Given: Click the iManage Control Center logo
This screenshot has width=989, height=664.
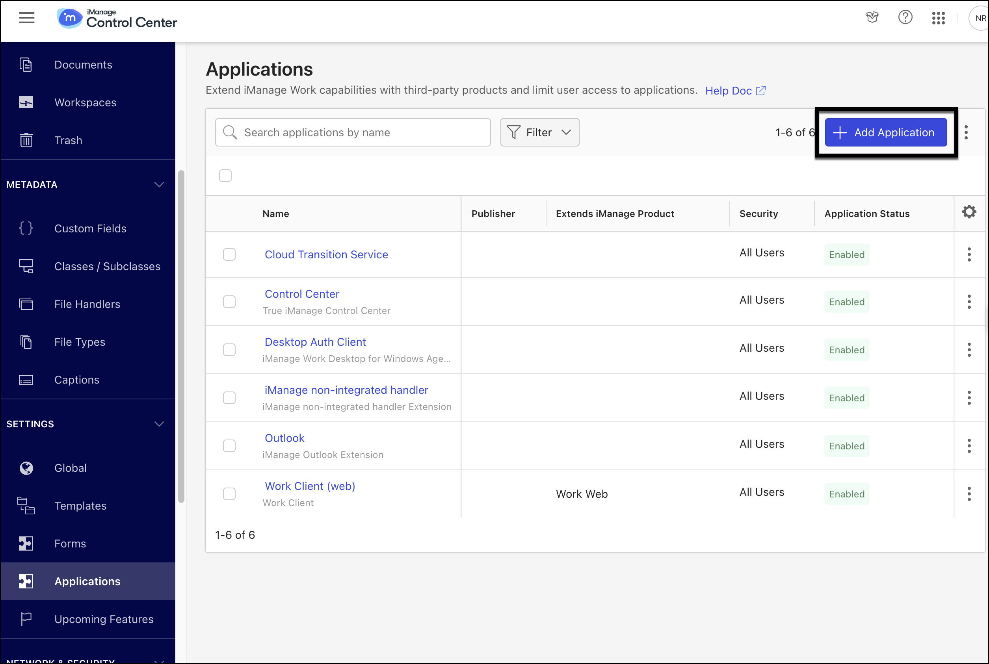Looking at the screenshot, I should (x=117, y=19).
